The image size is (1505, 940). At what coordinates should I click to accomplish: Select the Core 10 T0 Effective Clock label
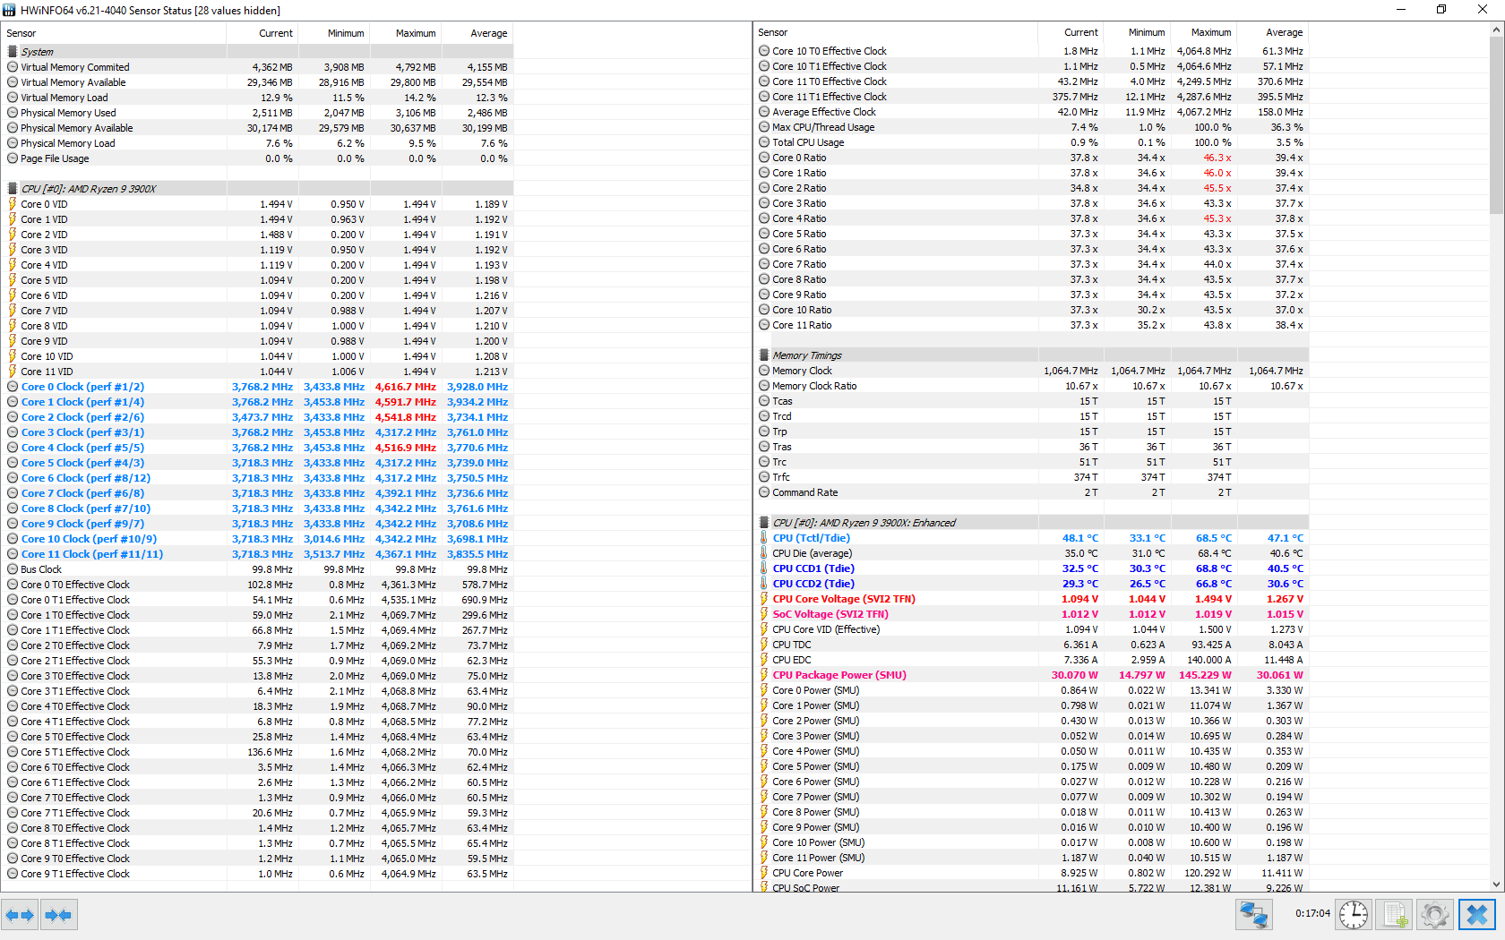click(830, 51)
